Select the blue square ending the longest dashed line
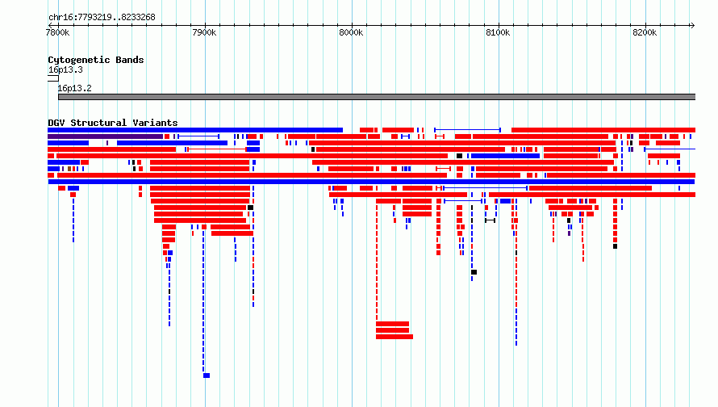The height and width of the screenshot is (407, 718). (207, 376)
